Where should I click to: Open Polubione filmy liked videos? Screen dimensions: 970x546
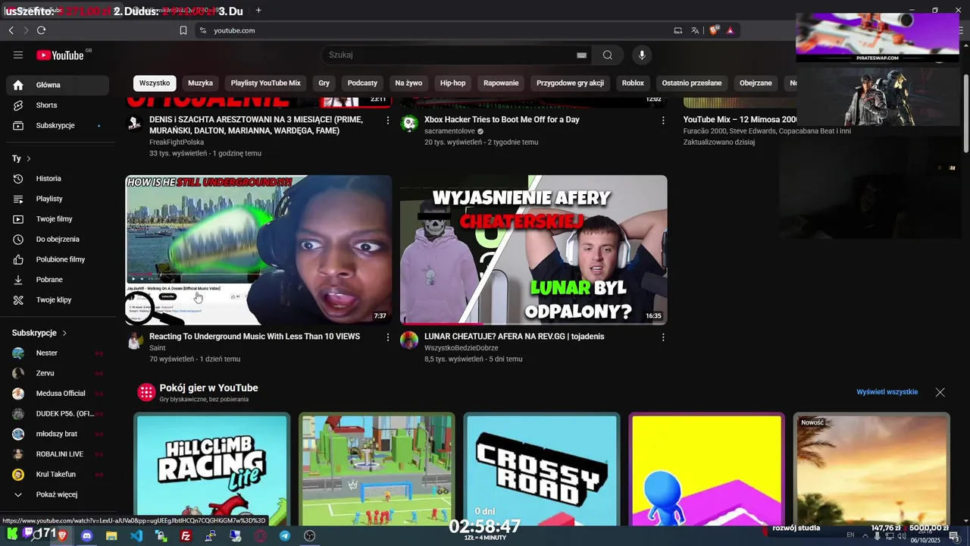58,259
